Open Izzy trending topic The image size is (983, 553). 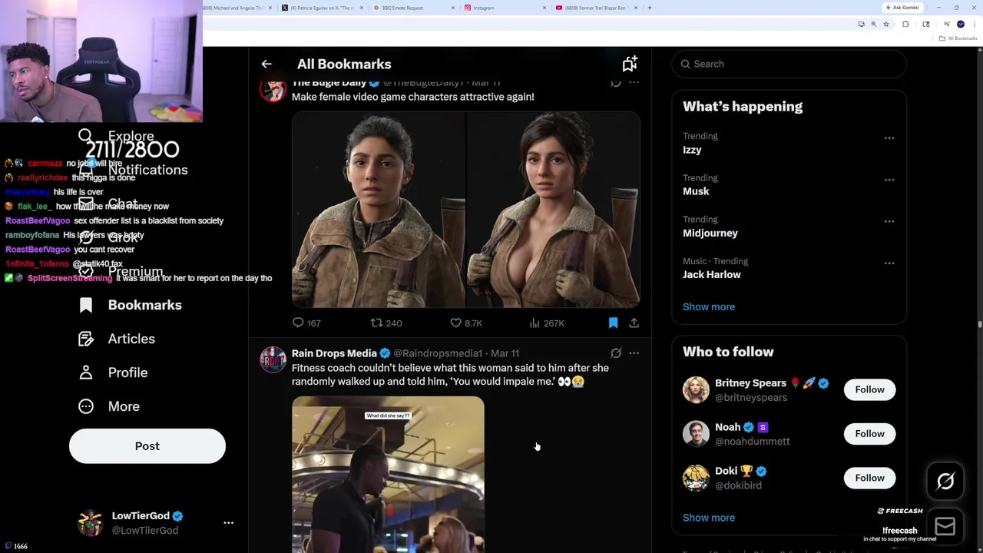[x=692, y=150]
